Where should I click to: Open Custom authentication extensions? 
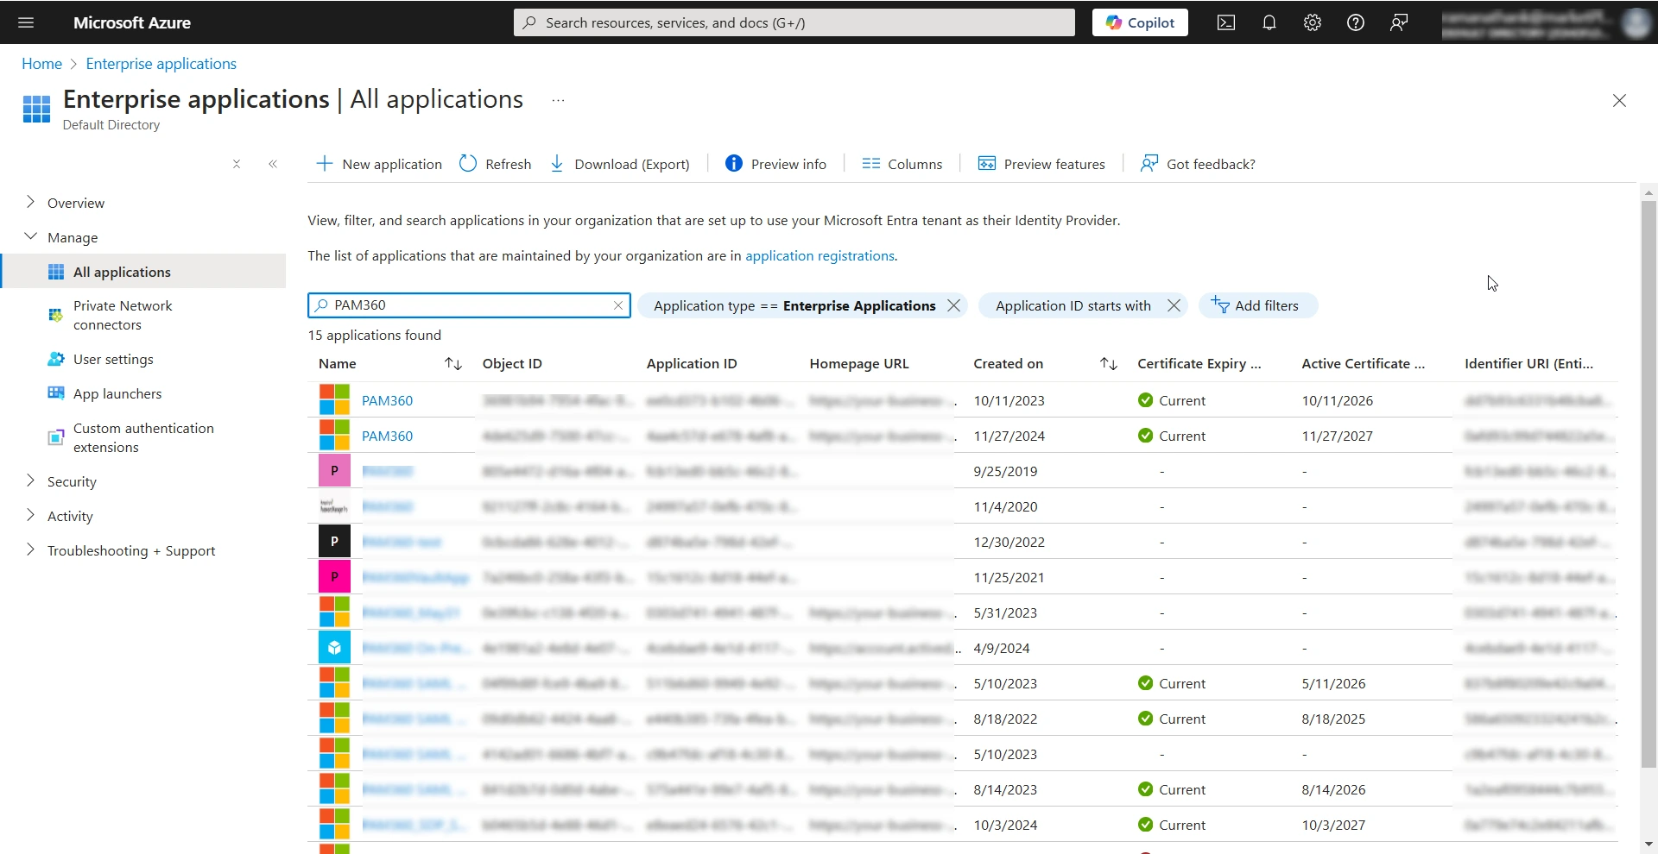(x=143, y=437)
